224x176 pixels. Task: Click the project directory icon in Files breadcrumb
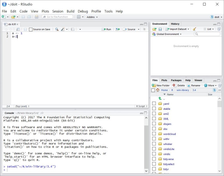pyautogui.click(x=214, y=90)
